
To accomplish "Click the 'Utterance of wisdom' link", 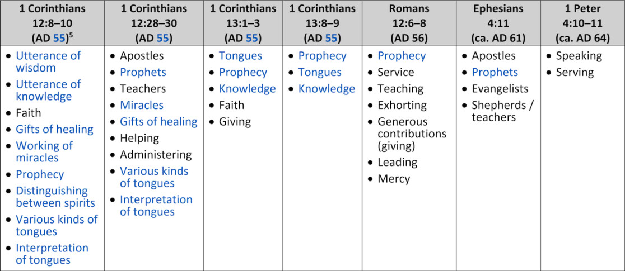I will 48,61.
